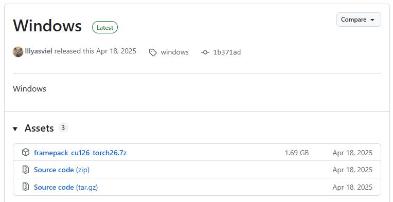Click the Windows release title
The image size is (393, 202).
[x=47, y=26]
